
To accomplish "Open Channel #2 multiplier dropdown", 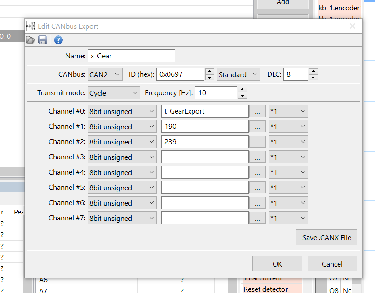I will coord(288,142).
